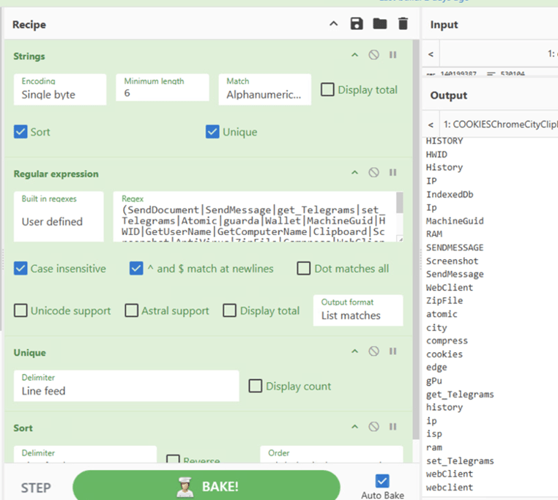
Task: Open the Sort Order dropdown
Action: coord(331,455)
